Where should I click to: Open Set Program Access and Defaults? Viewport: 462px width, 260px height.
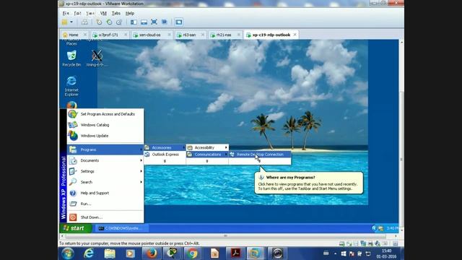click(105, 114)
